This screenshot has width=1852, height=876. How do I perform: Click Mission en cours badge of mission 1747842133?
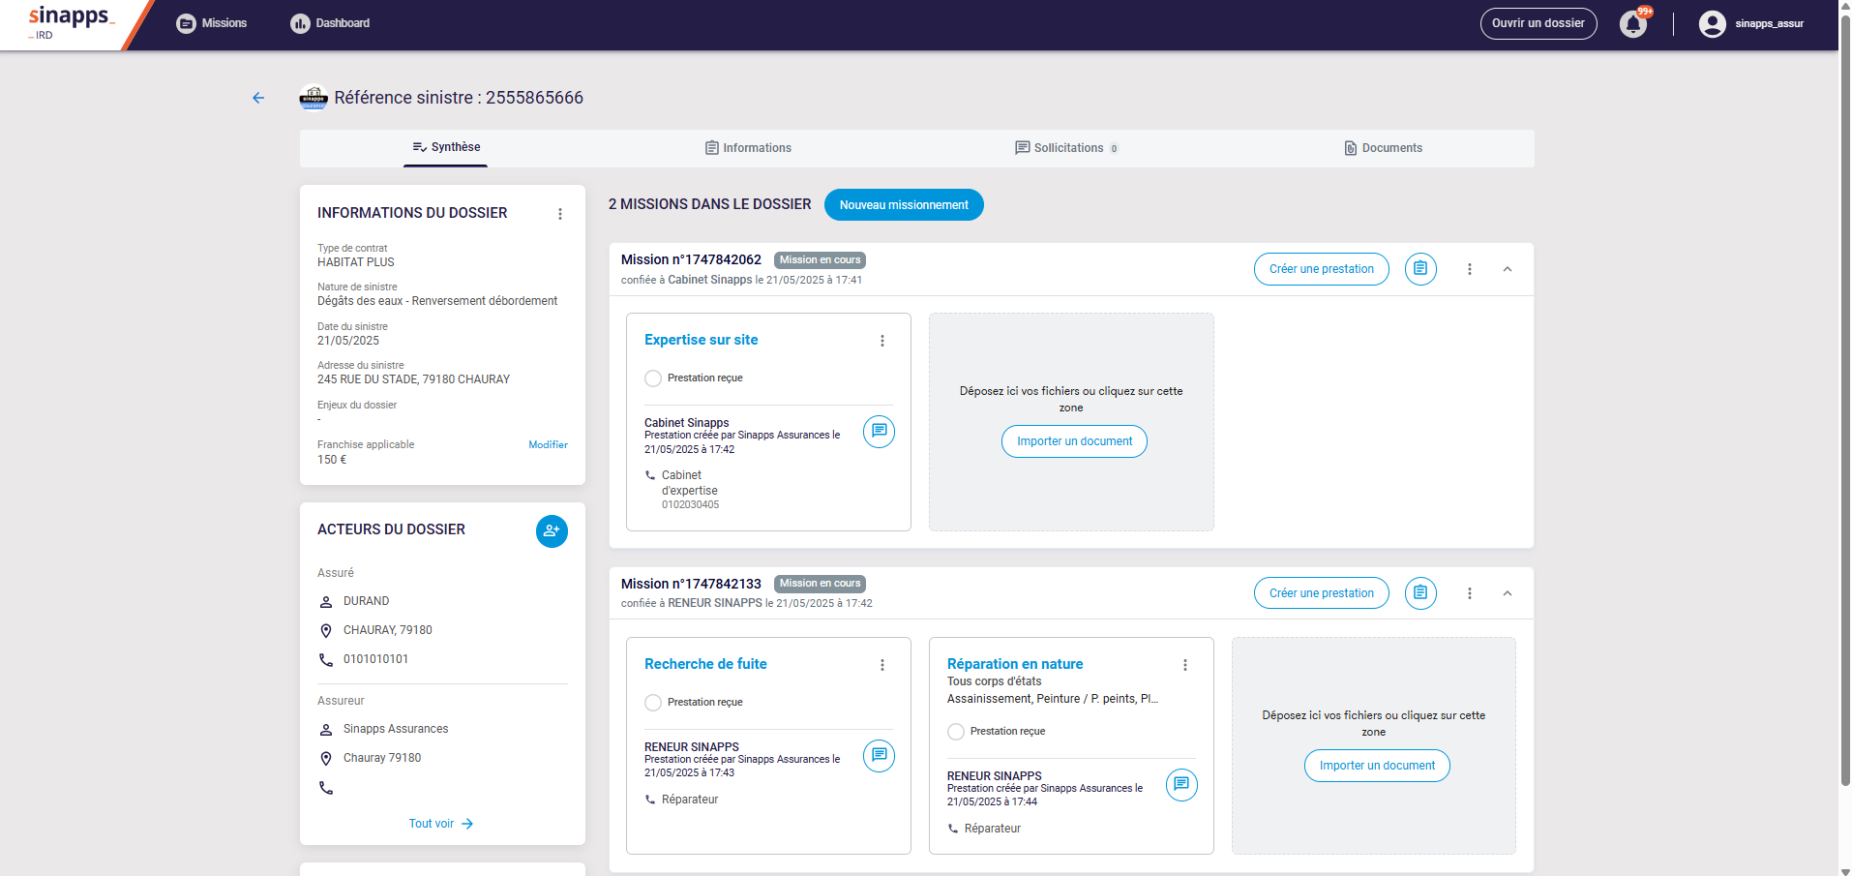point(820,584)
